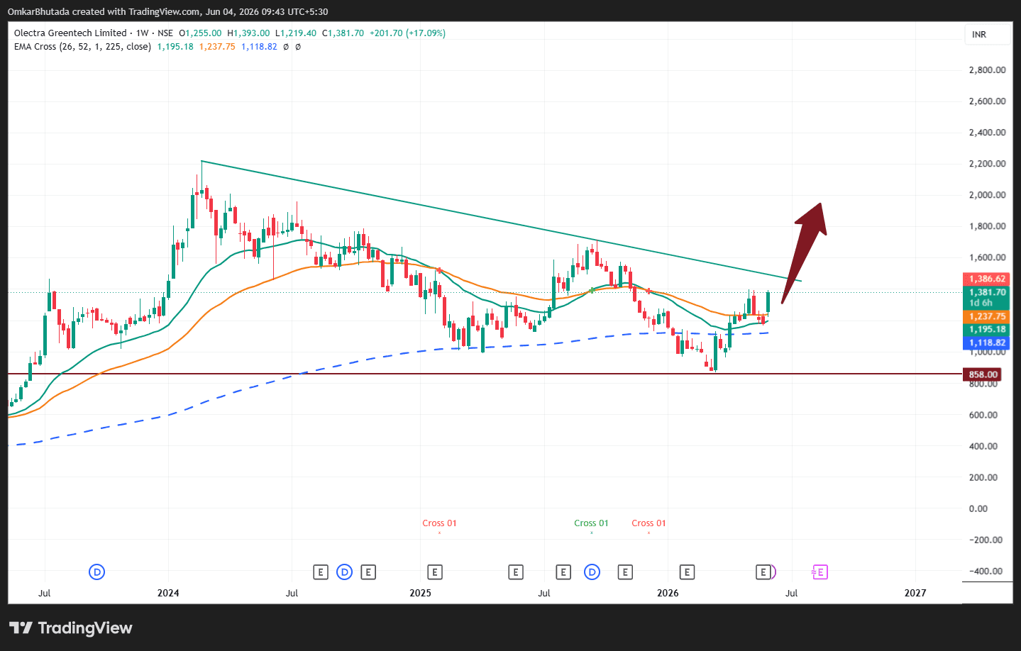
Task: Click the dividend marker below Cross 01 green label
Action: (x=592, y=572)
